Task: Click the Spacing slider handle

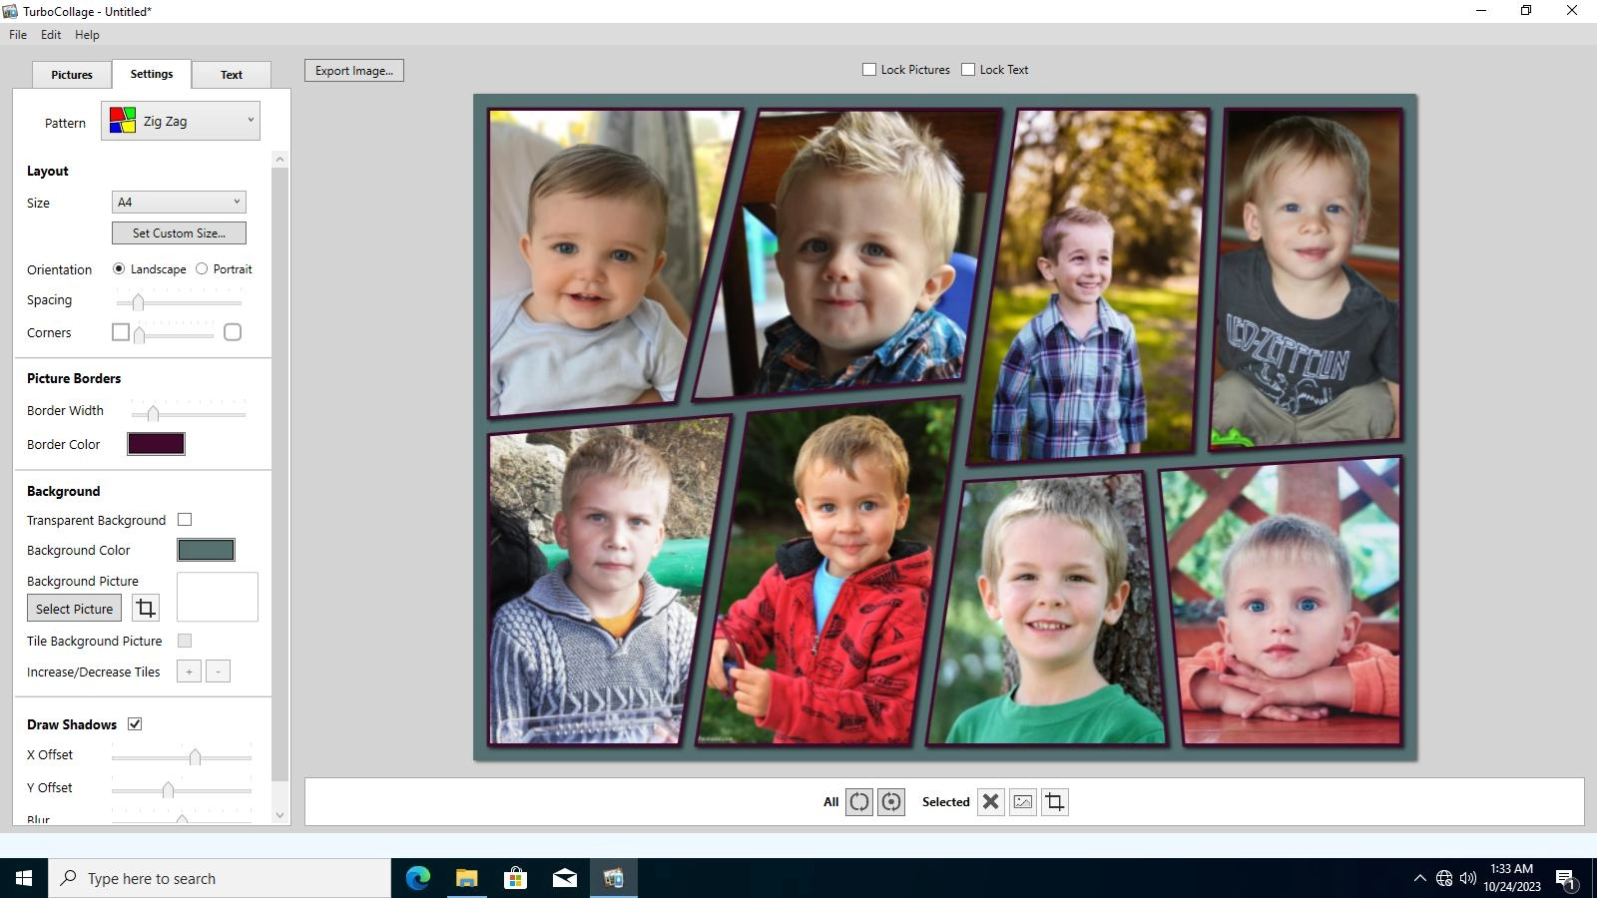Action: pos(138,302)
